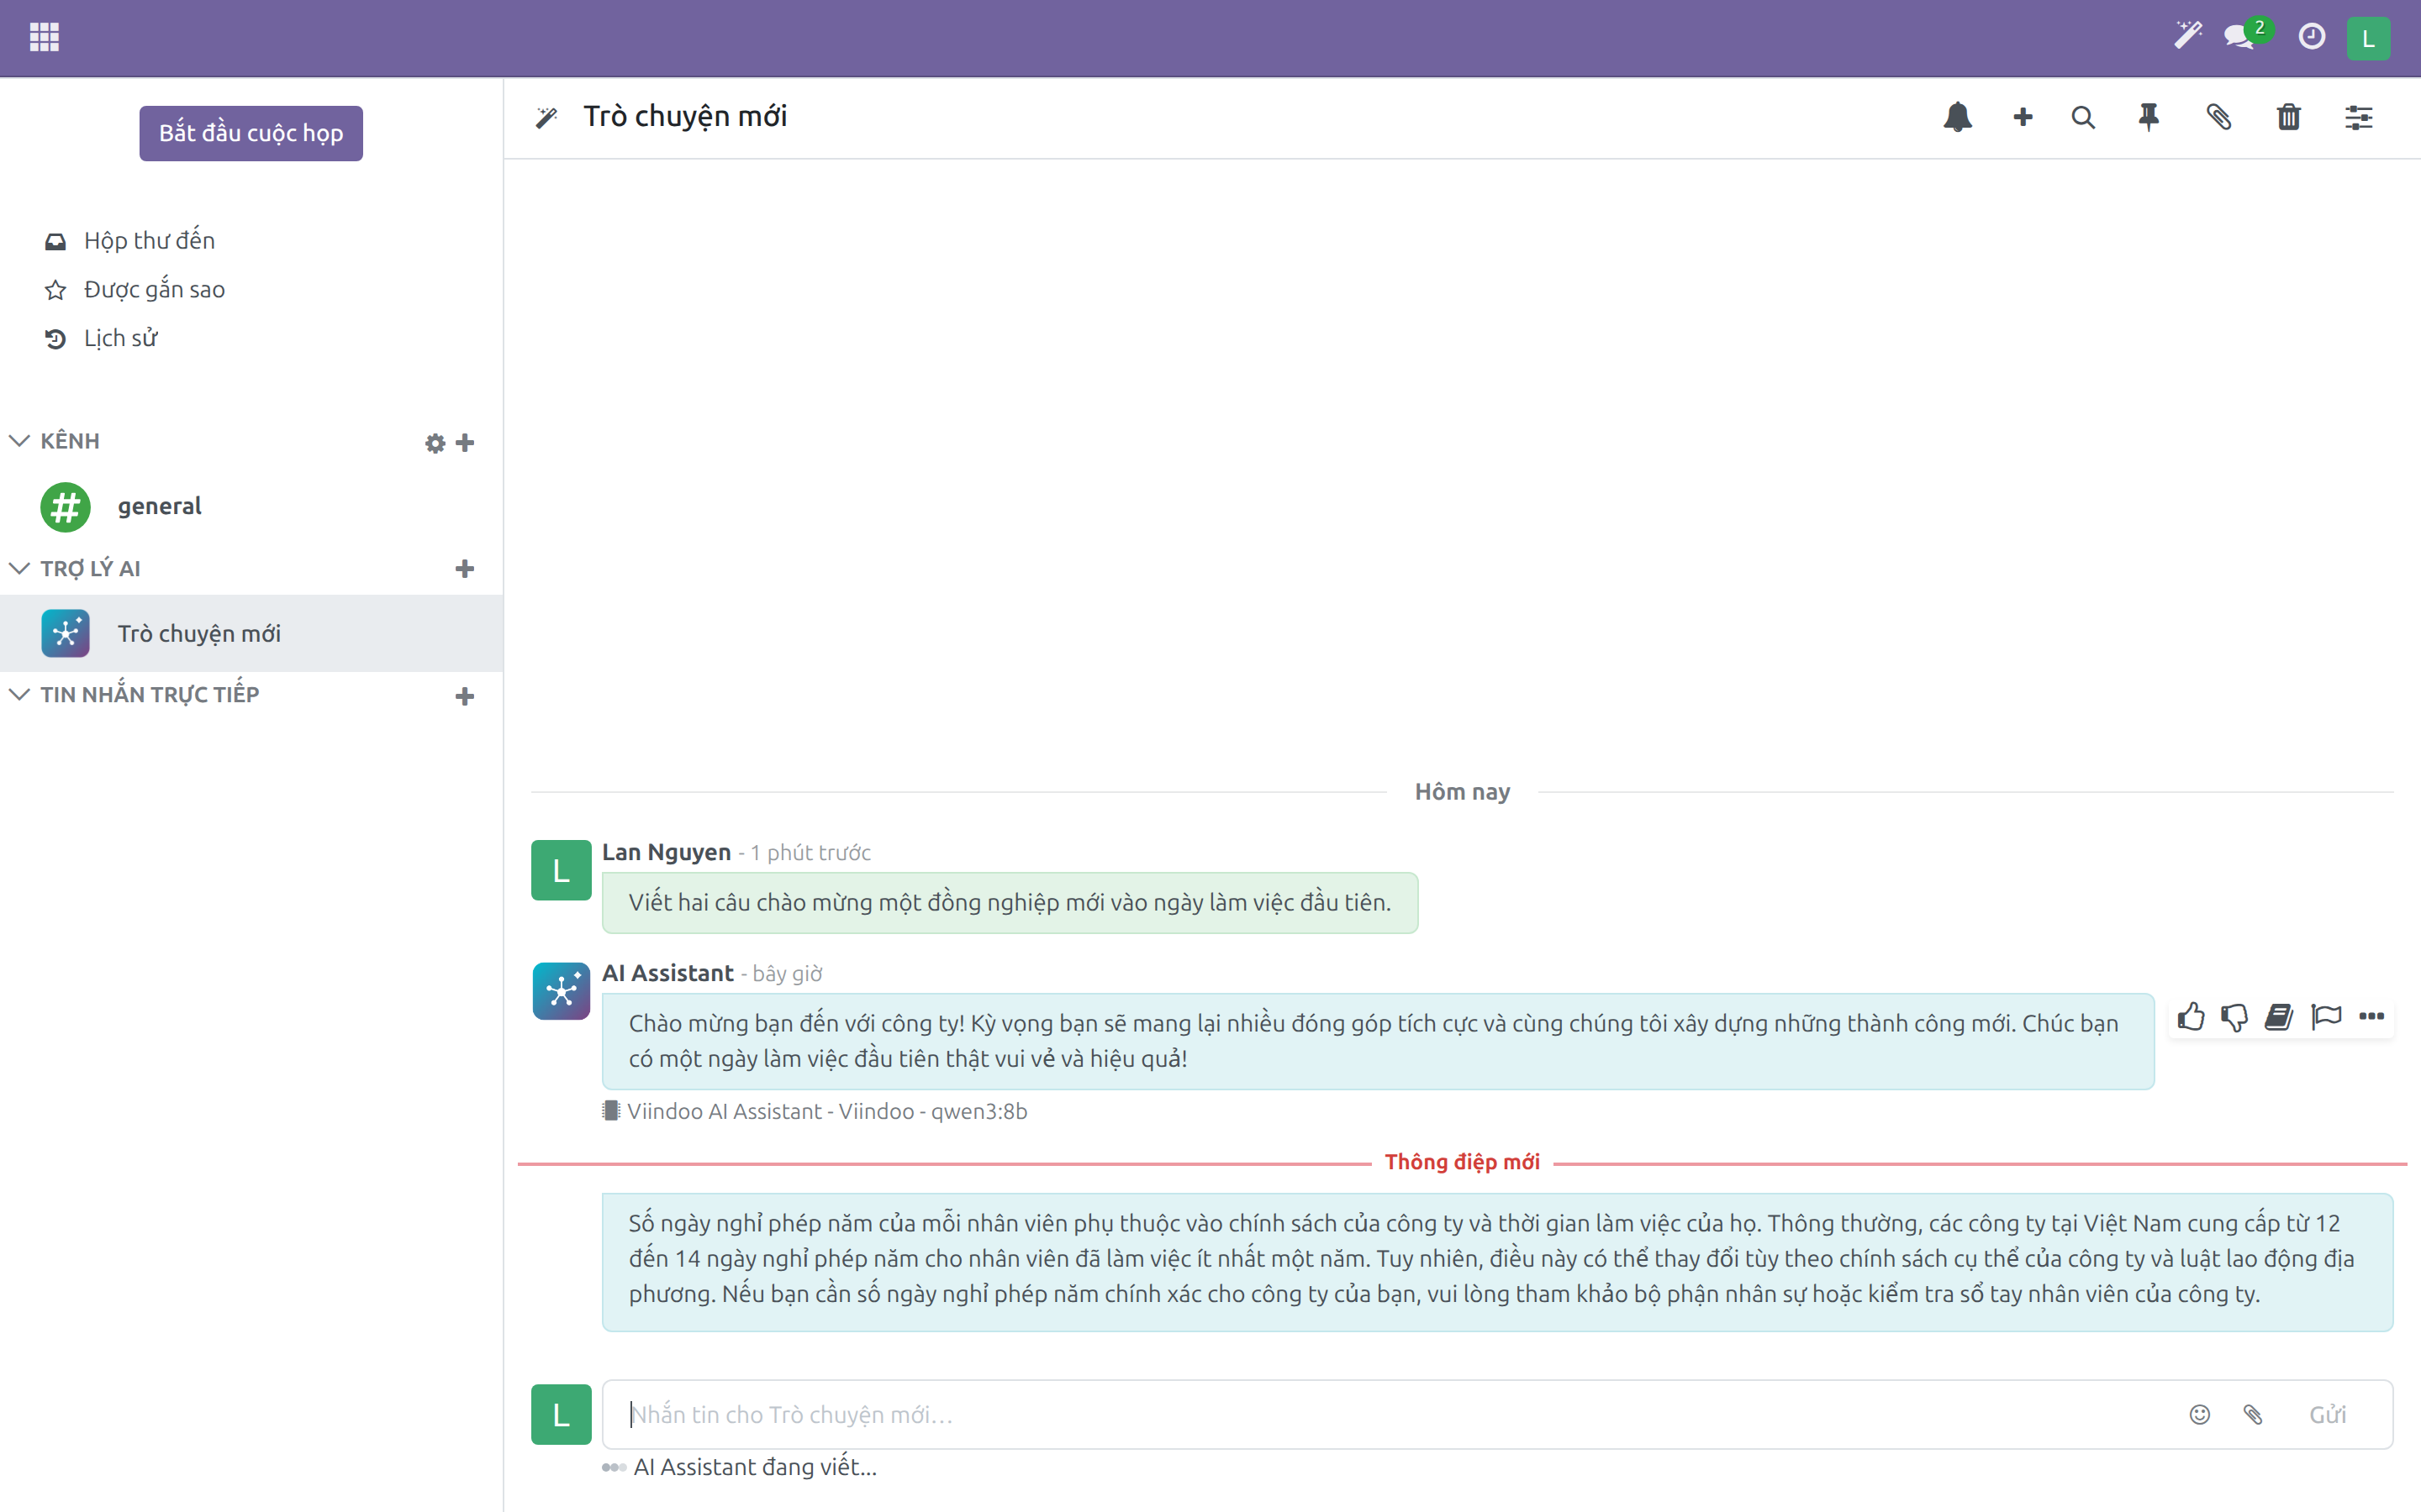Screen dimensions: 2421x1512
Task: Open emoji picker in composer
Action: click(x=2199, y=1414)
